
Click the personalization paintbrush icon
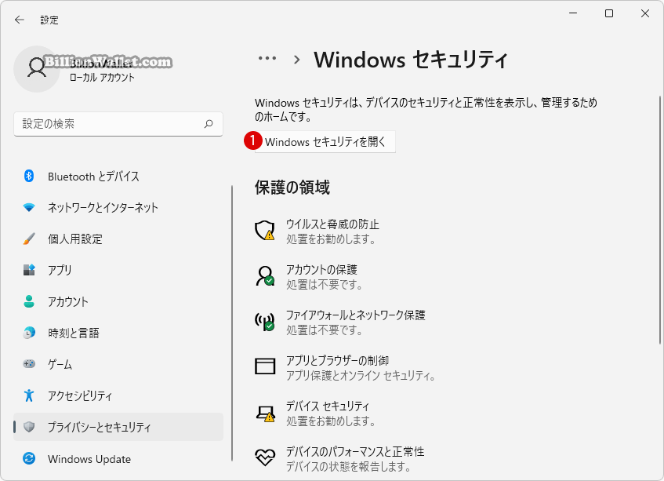coord(29,239)
